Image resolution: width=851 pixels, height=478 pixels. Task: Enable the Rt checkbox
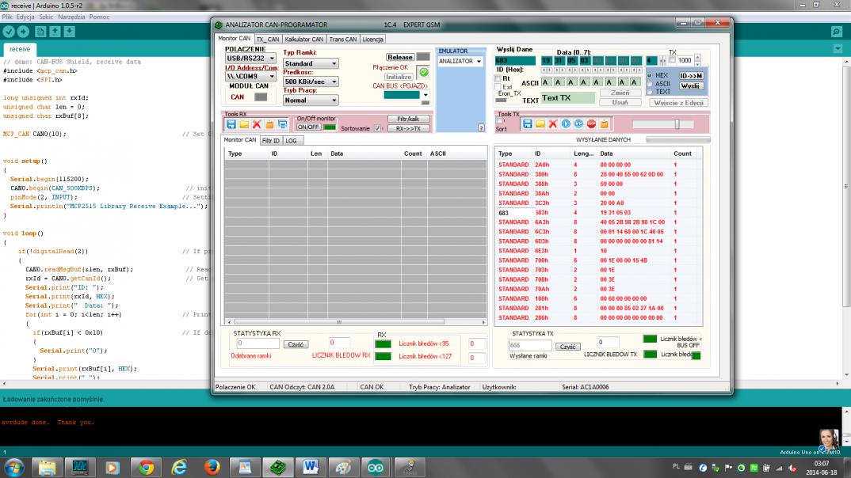(498, 78)
